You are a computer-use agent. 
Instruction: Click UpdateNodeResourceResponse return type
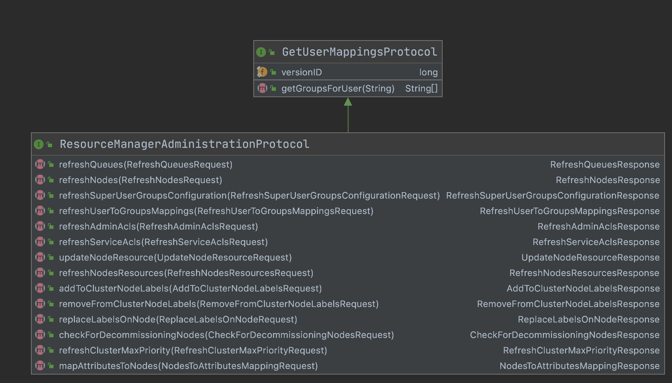coord(590,257)
